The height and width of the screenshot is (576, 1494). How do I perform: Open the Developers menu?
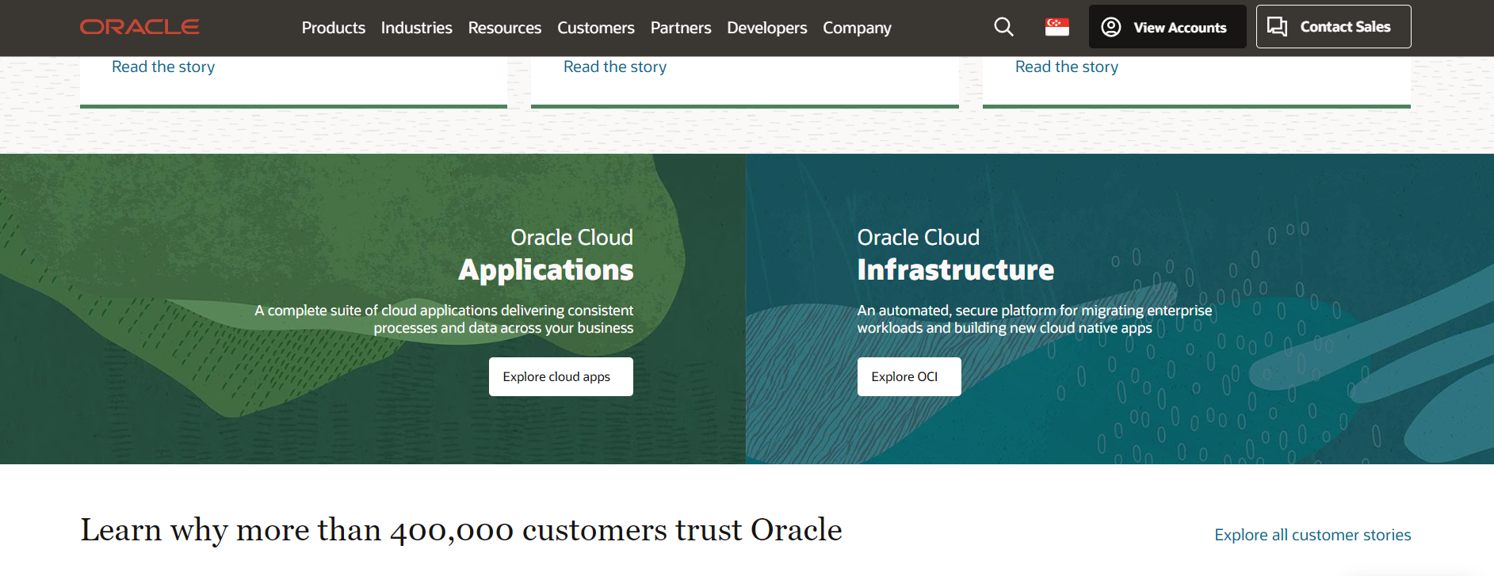coord(767,28)
